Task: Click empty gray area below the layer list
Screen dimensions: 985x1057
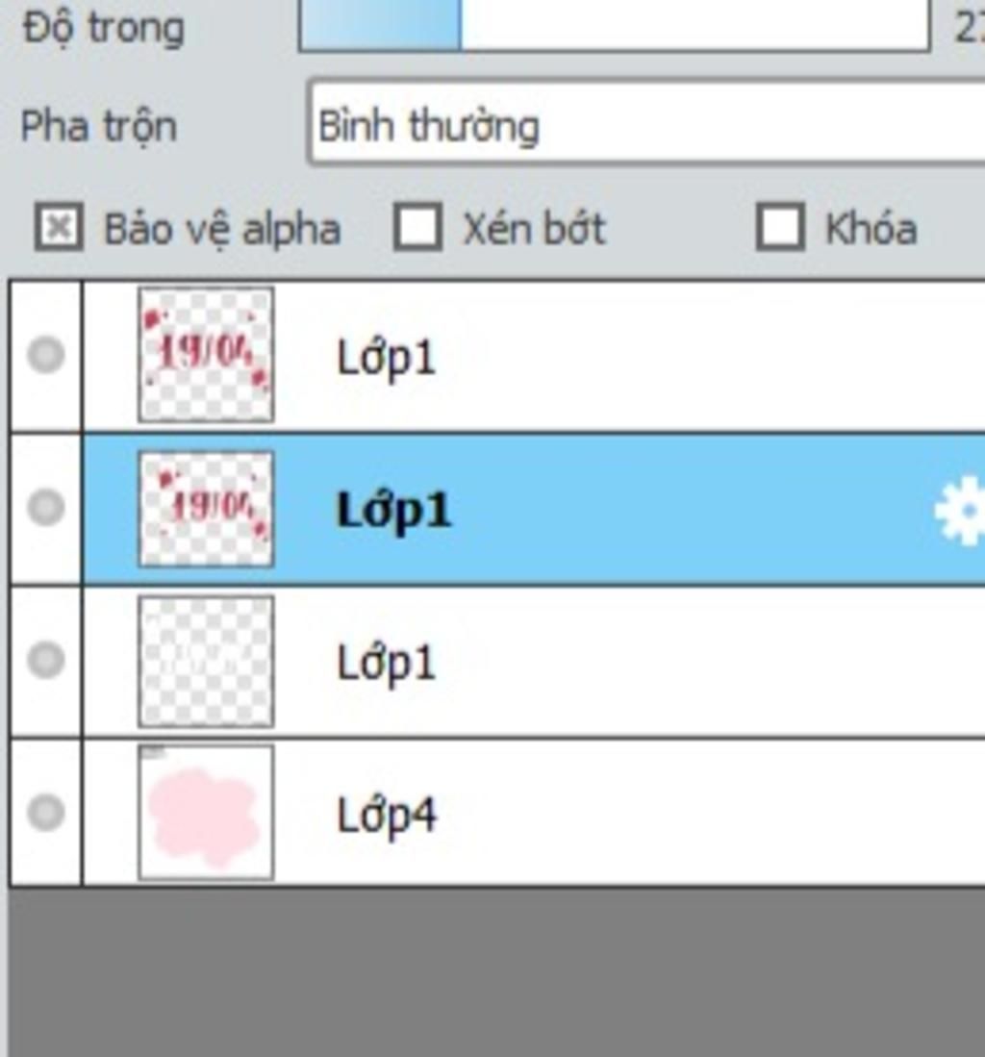Action: click(x=497, y=972)
